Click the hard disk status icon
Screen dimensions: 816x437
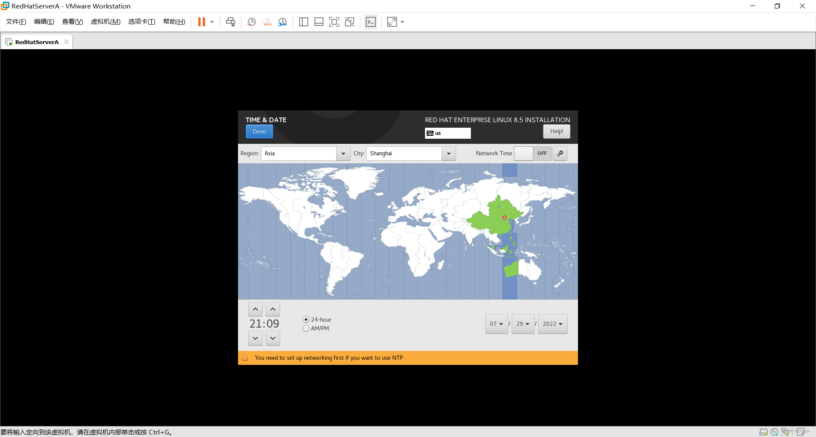pos(763,432)
